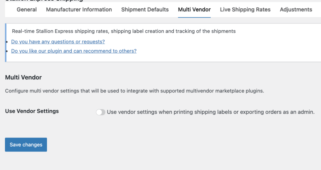321x170 pixels.
Task: Click the Multi Vendor section heading
Action: [24, 77]
